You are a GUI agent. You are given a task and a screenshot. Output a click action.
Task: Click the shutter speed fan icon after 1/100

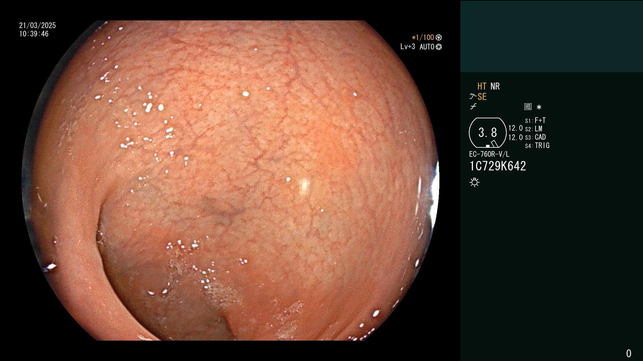click(439, 37)
